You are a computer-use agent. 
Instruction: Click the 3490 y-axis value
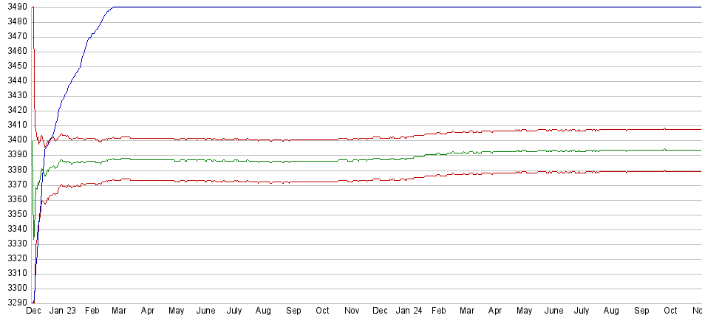point(14,7)
